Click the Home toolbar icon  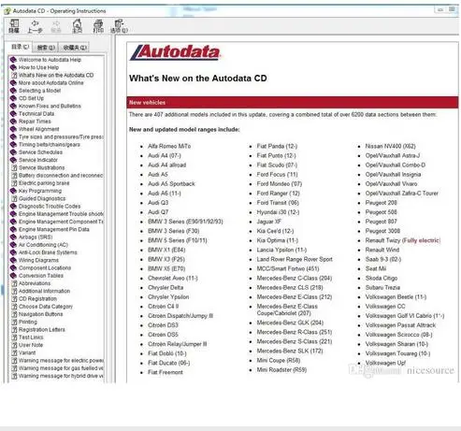click(x=77, y=26)
